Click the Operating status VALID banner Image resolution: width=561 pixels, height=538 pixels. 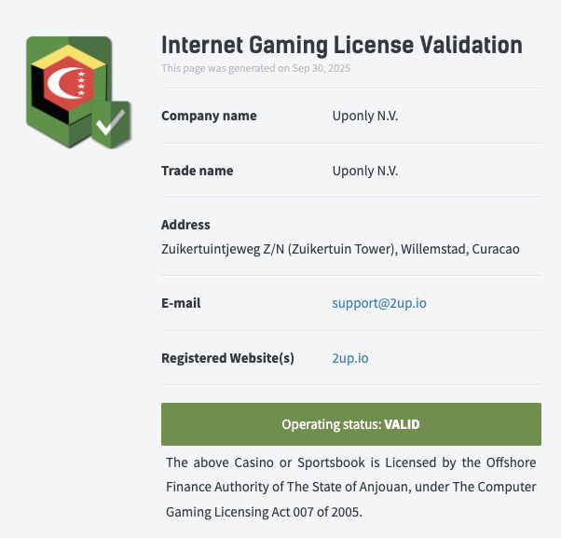[x=351, y=424]
